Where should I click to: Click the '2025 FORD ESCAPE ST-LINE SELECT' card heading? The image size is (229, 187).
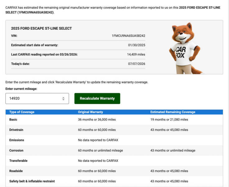pos(41,28)
